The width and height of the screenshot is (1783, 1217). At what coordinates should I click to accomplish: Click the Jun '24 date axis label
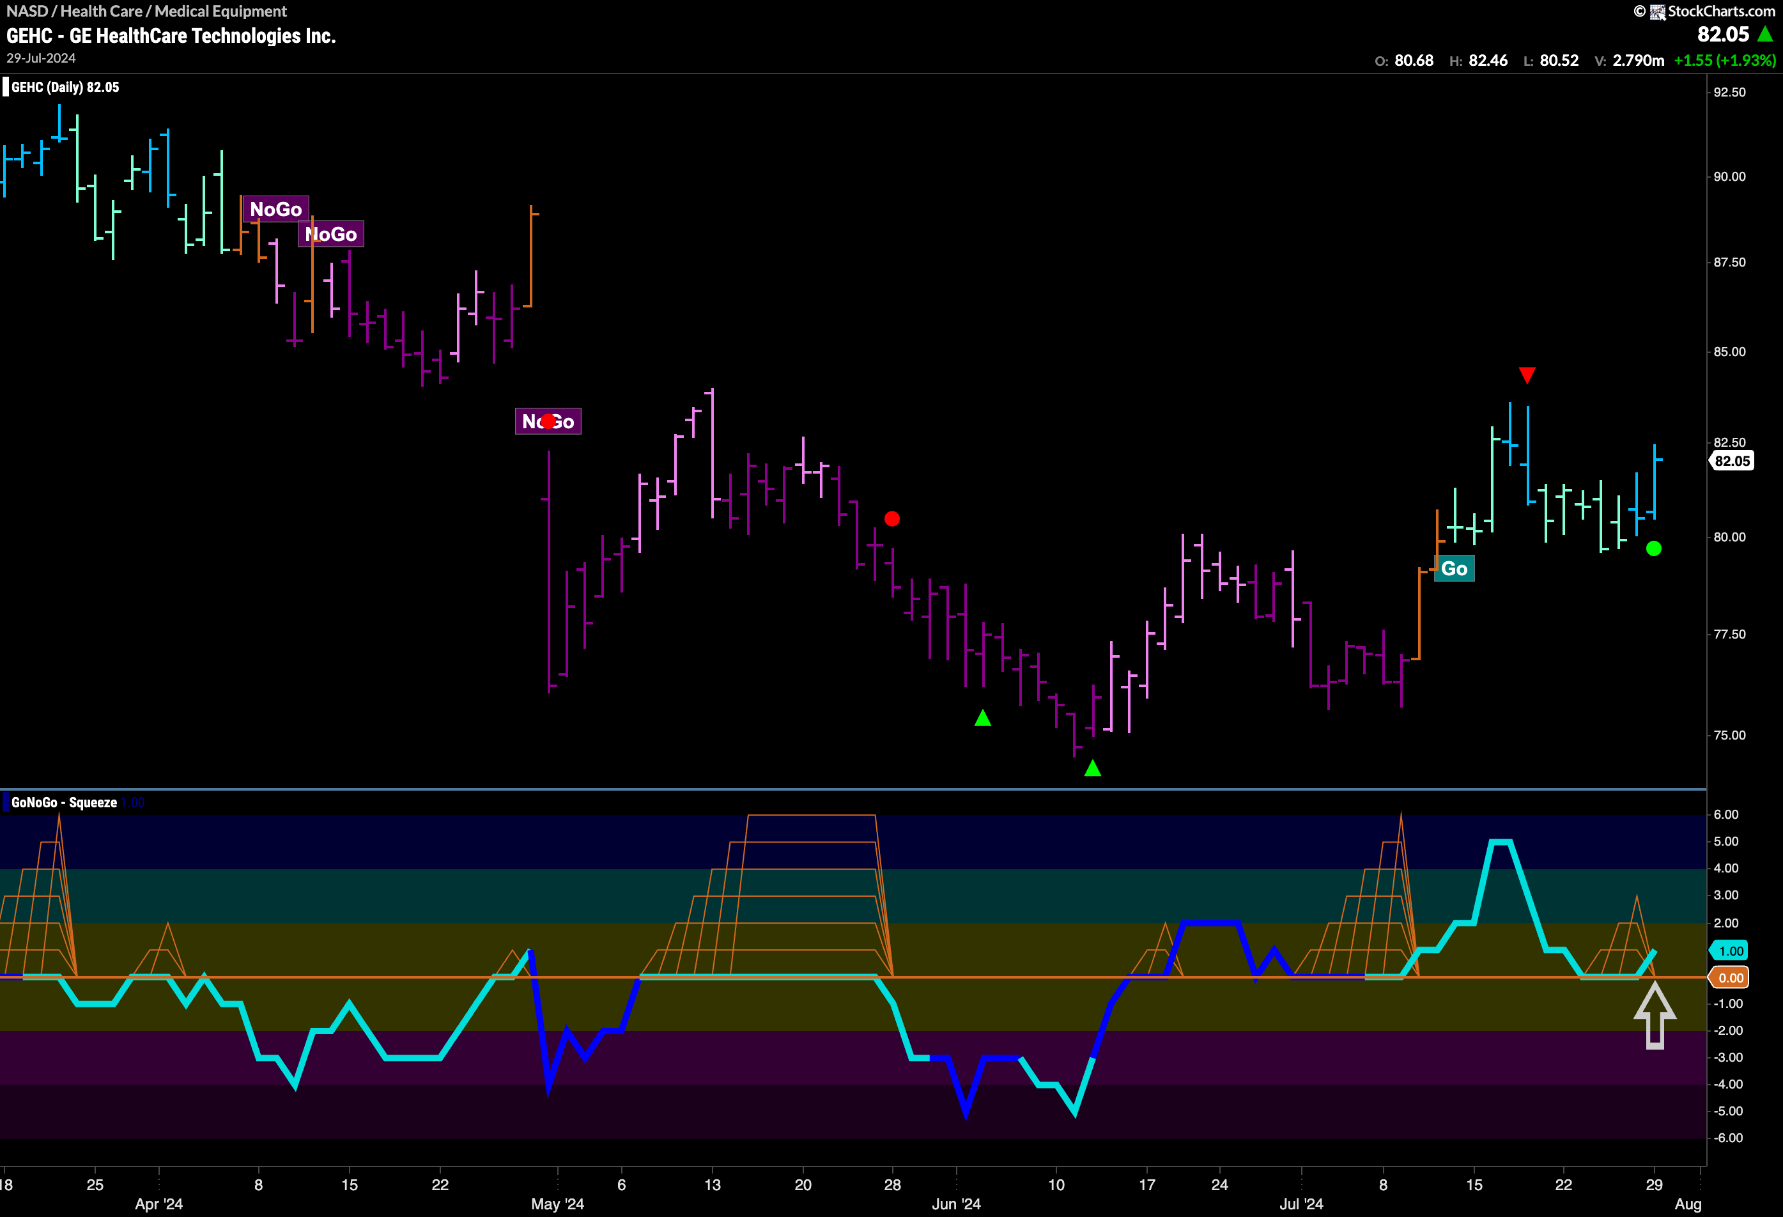956,1203
